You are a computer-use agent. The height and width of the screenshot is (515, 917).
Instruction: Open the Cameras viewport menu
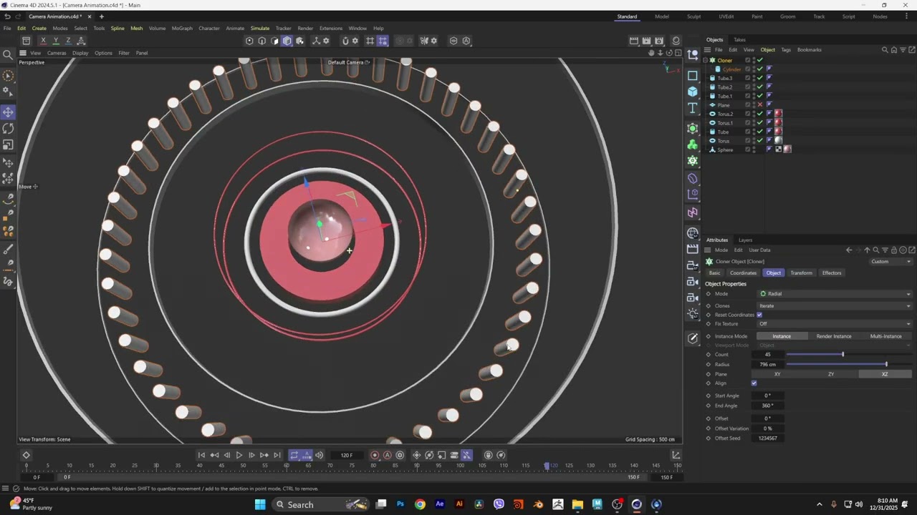click(x=57, y=53)
